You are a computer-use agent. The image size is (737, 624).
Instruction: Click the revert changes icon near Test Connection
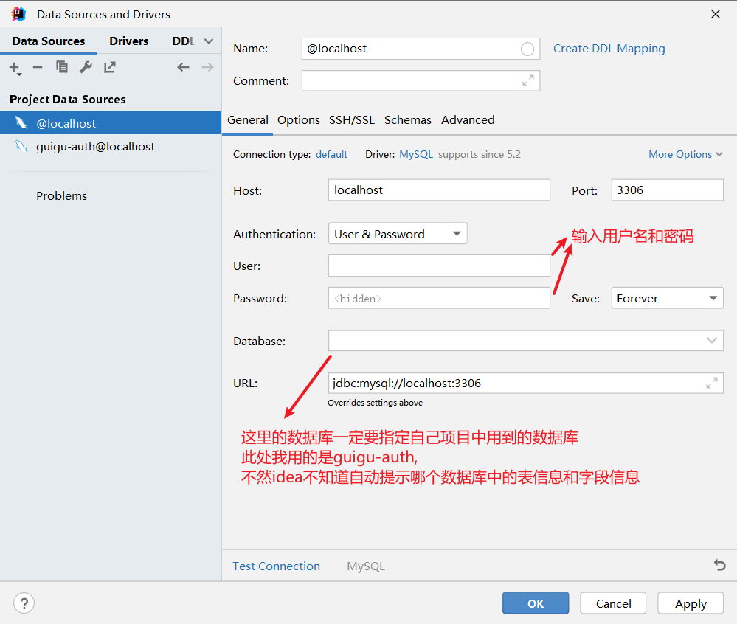(x=719, y=565)
